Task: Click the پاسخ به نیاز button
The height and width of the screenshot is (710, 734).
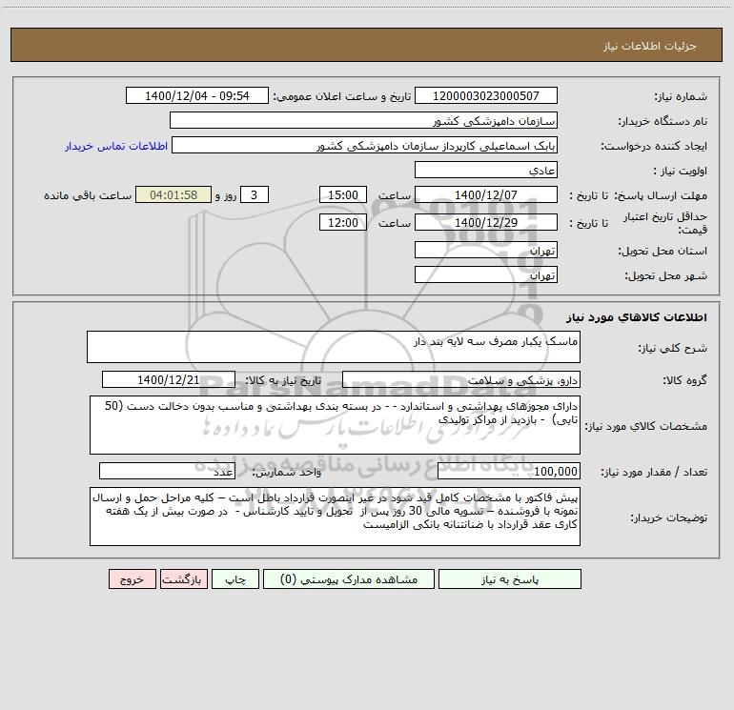Action: 510,579
